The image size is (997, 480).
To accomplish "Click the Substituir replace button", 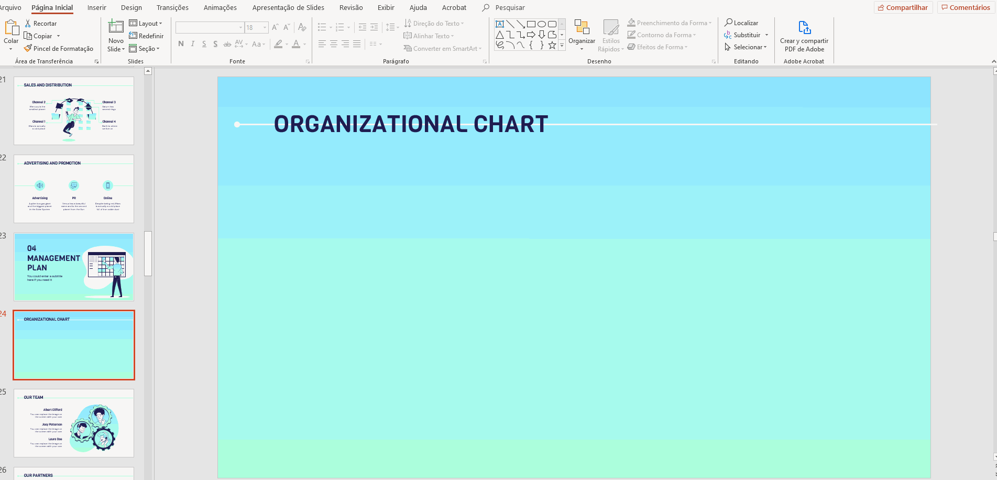I will [742, 35].
